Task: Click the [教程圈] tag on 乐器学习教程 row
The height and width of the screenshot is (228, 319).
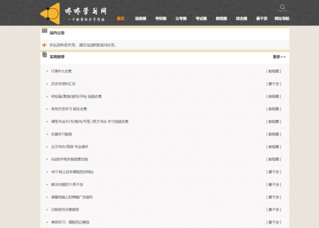Action: (x=274, y=134)
